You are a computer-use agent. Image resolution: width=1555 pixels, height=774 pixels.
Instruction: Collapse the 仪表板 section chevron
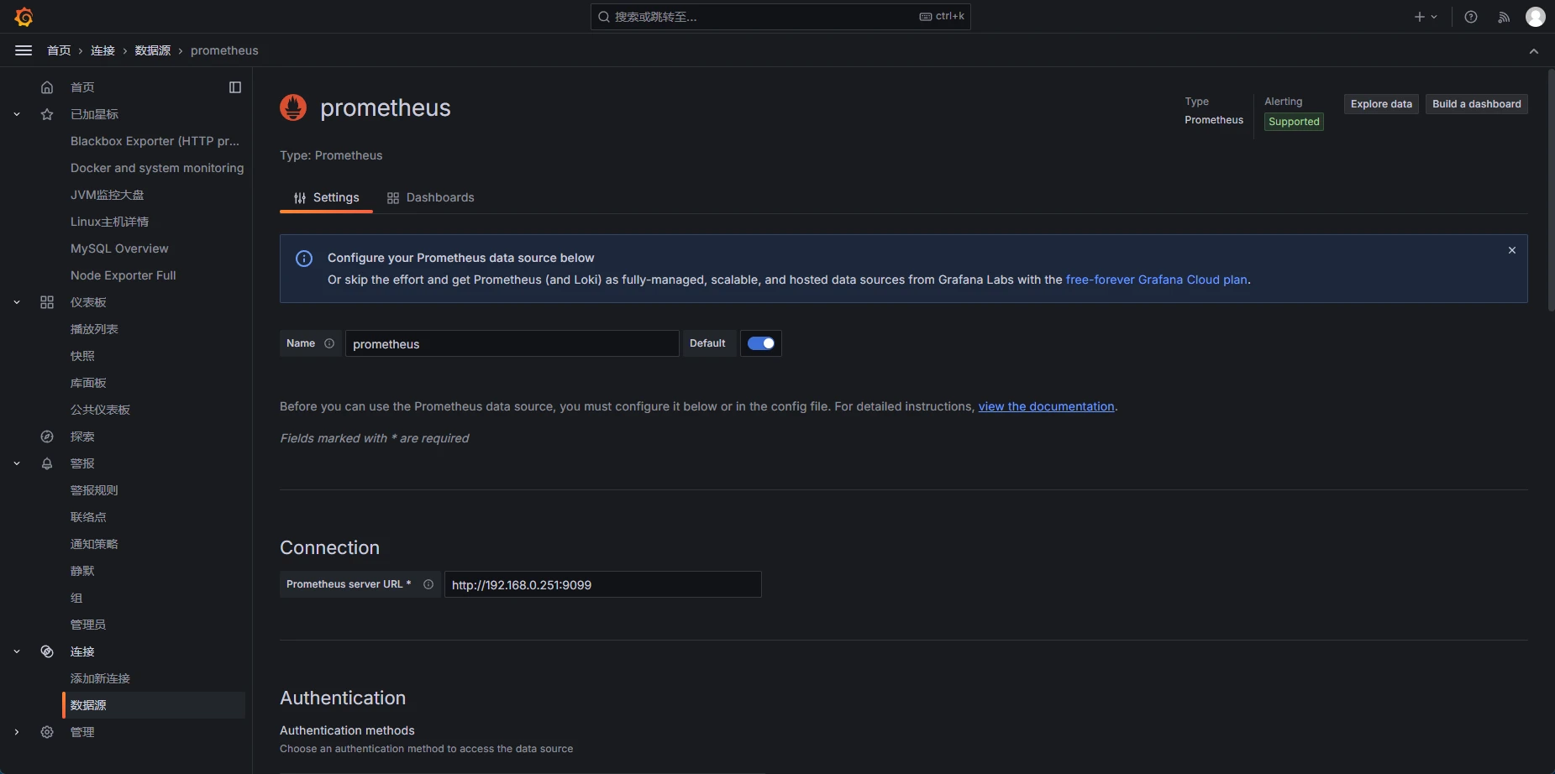coord(17,302)
